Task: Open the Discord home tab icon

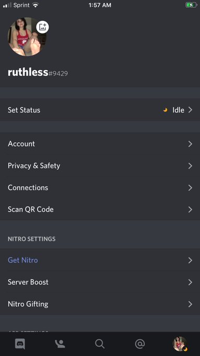Action: coord(20,344)
